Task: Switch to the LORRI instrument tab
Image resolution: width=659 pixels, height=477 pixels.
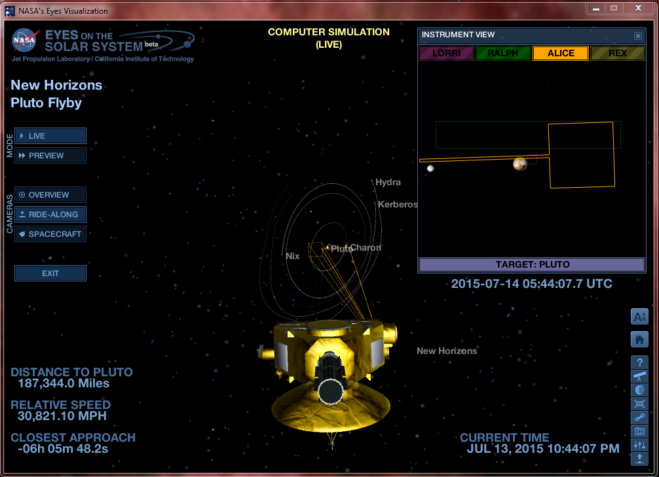Action: point(446,54)
